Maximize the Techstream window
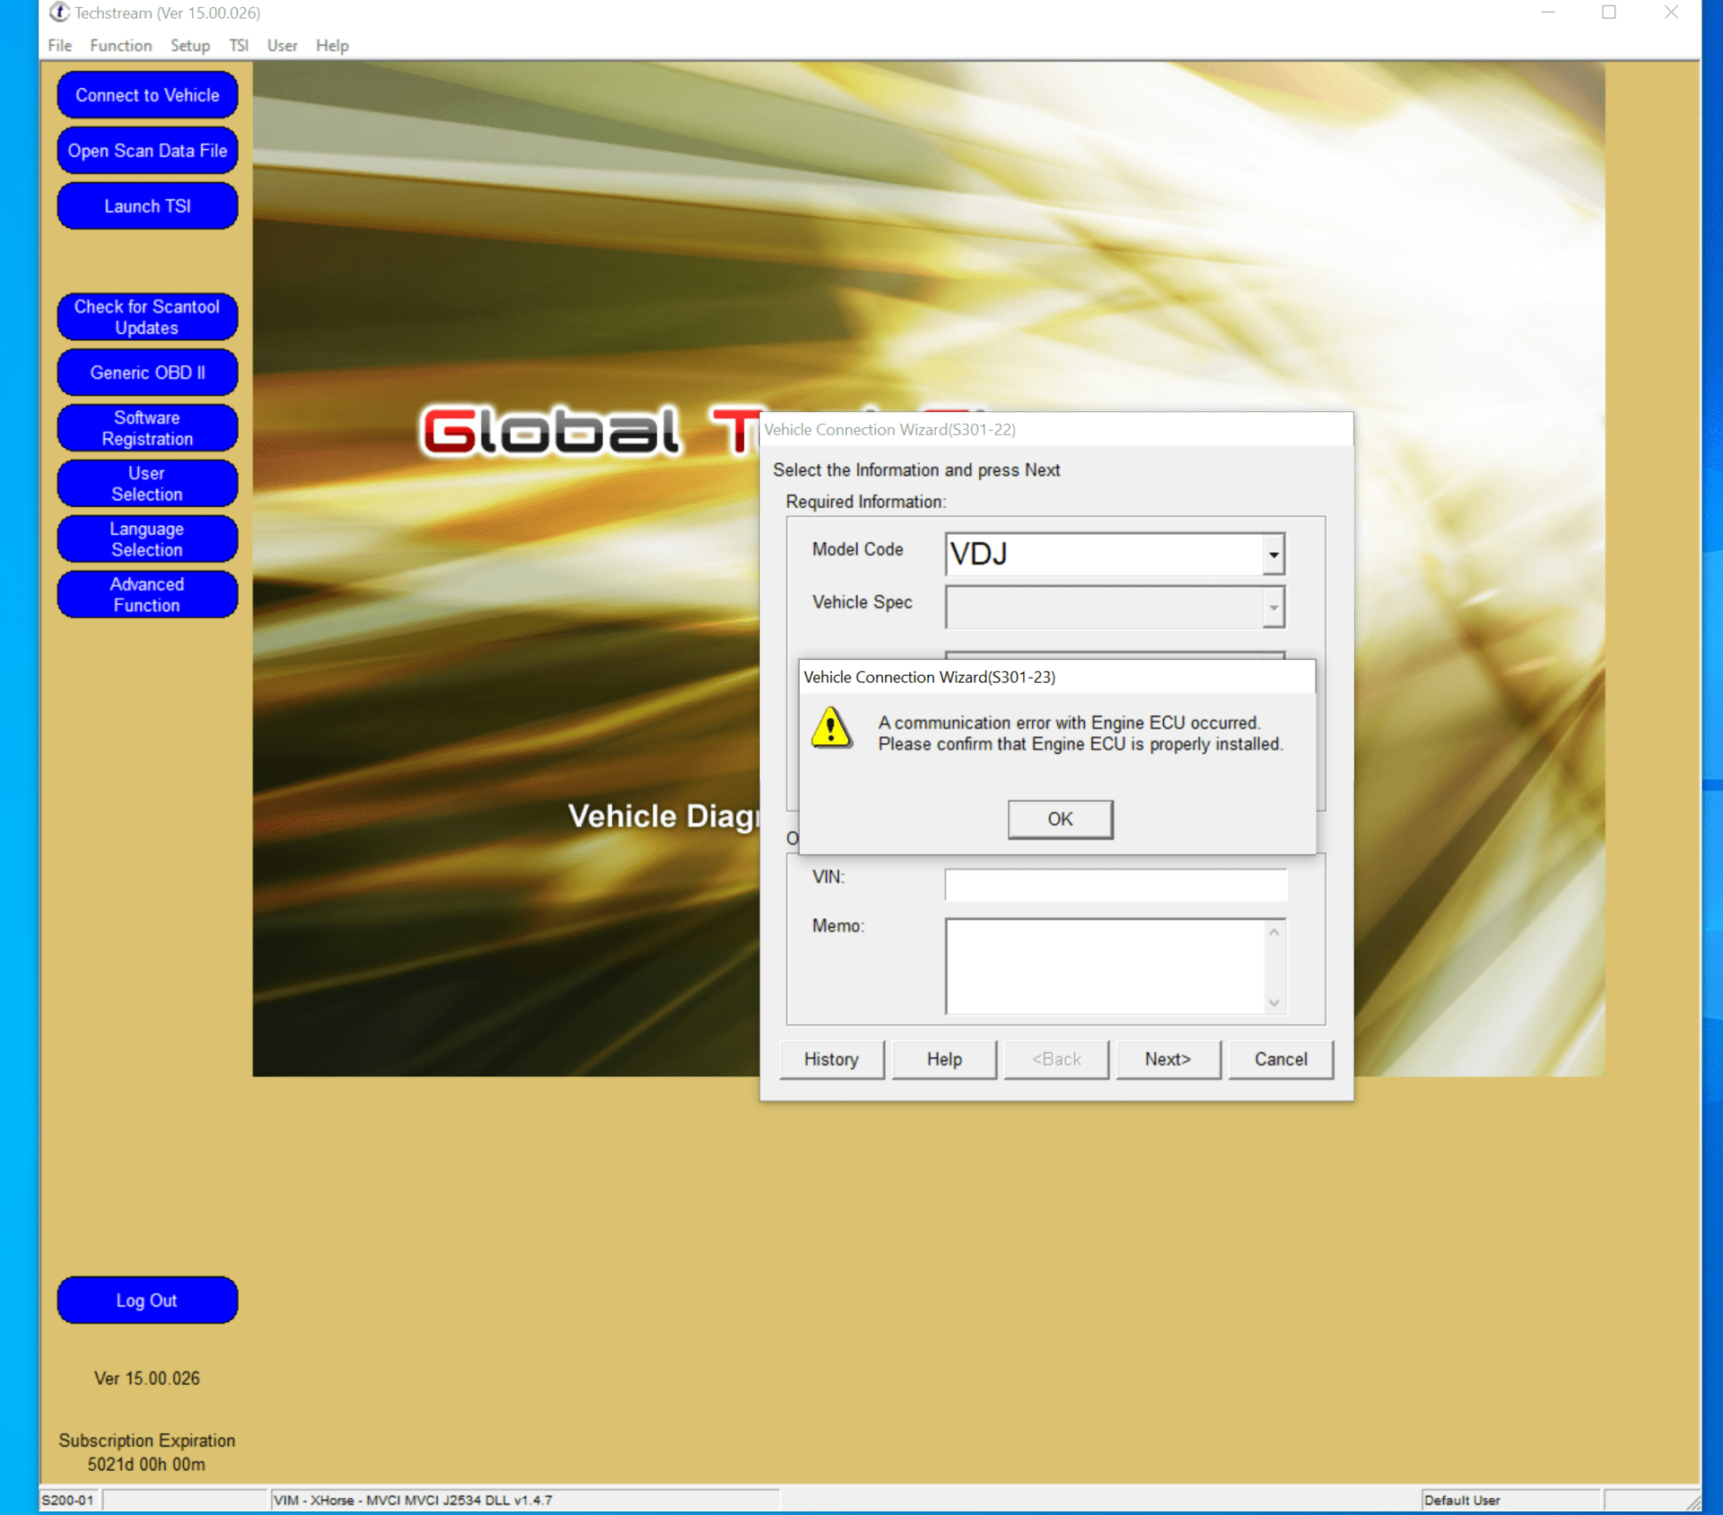The width and height of the screenshot is (1723, 1515). coord(1609,13)
